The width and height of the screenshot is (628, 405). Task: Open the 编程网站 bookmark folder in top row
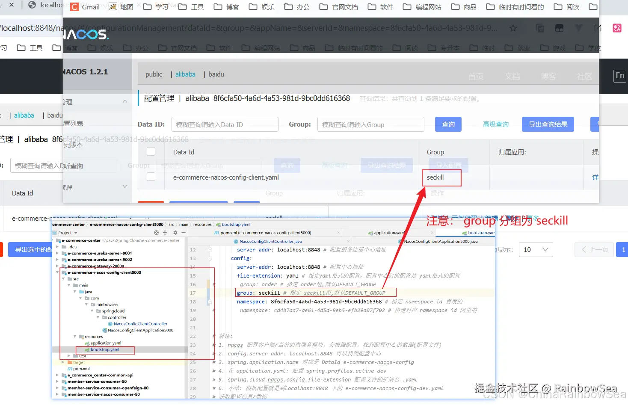[x=422, y=7]
